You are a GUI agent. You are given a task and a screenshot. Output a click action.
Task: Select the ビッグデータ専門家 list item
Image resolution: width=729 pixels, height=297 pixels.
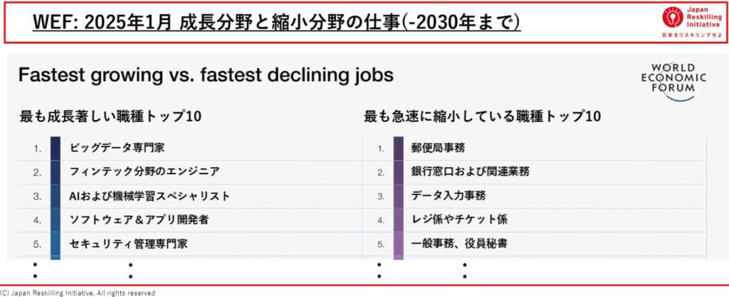(117, 148)
